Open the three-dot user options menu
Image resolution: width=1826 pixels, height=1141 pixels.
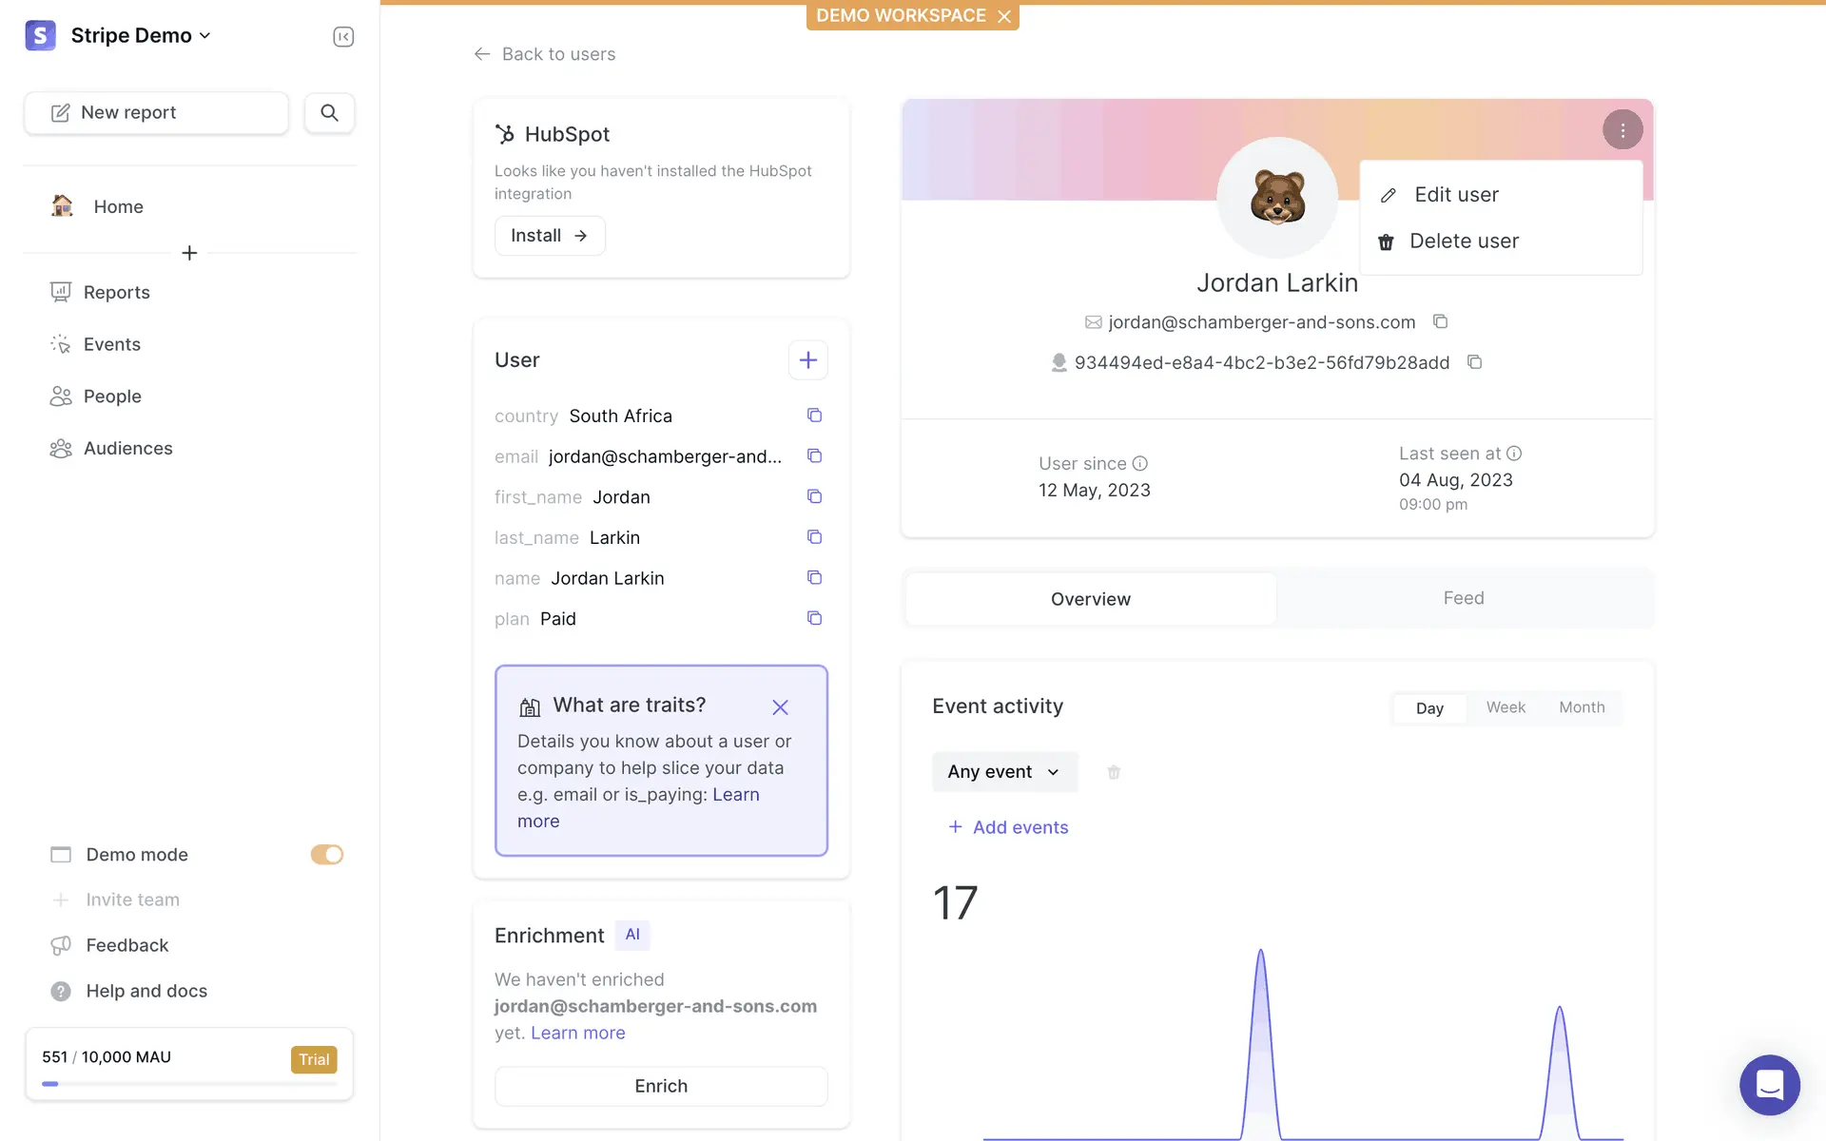point(1622,130)
